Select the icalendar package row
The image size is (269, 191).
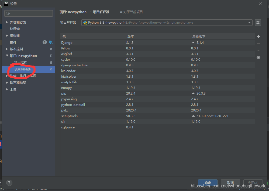tap(157, 71)
